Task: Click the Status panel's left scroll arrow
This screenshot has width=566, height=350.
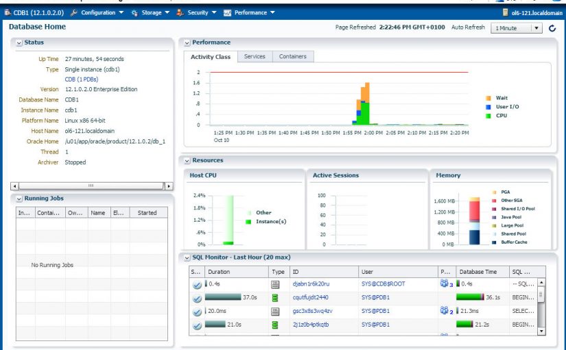Action: coord(14,187)
